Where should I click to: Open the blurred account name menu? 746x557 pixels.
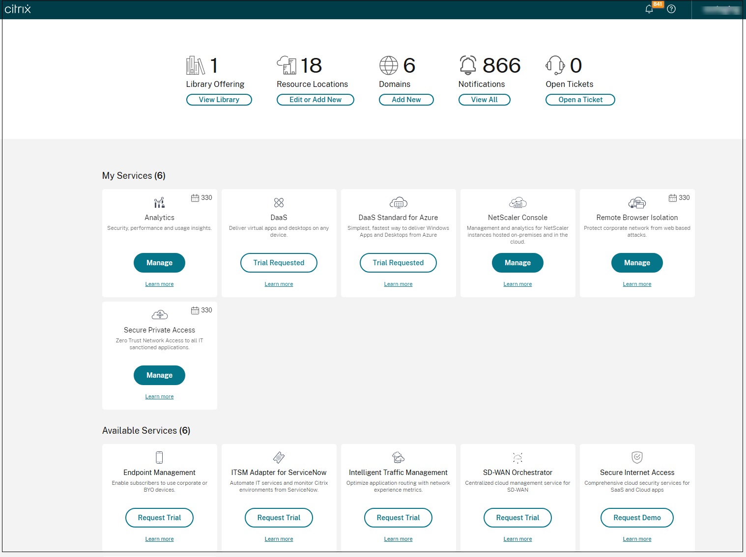click(721, 9)
